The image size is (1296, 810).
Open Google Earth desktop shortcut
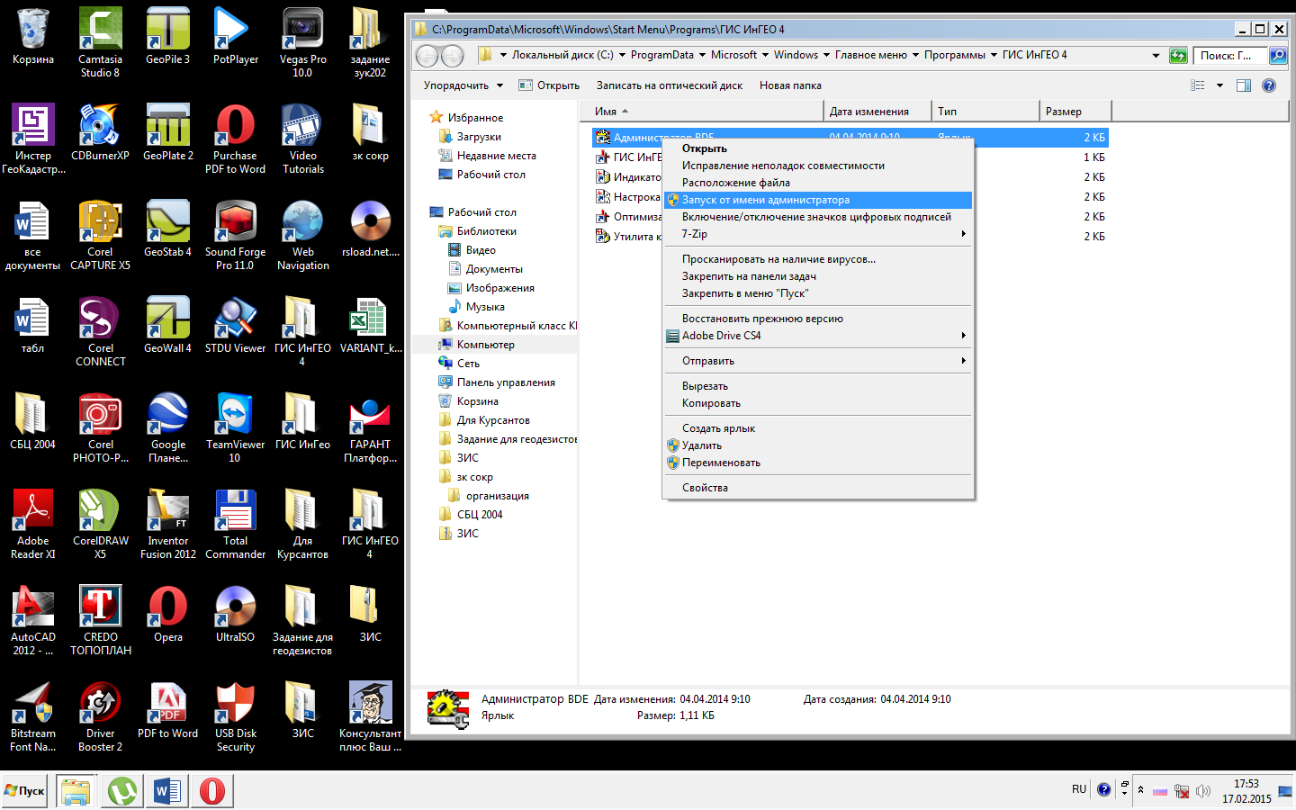pyautogui.click(x=167, y=427)
